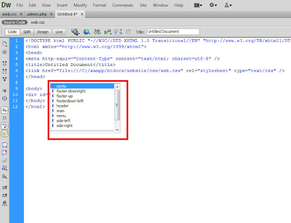Image resolution: width=291 pixels, height=223 pixels.
Task: Open the web.css related file link
Action: (38, 22)
